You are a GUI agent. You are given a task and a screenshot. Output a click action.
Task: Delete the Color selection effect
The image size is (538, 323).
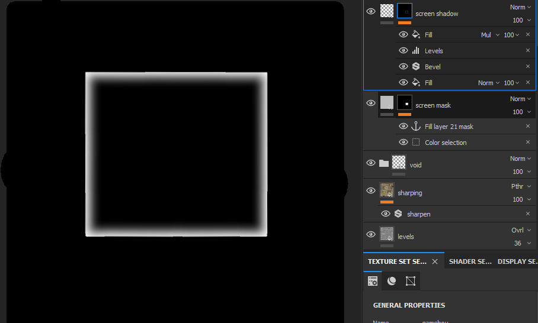[528, 142]
